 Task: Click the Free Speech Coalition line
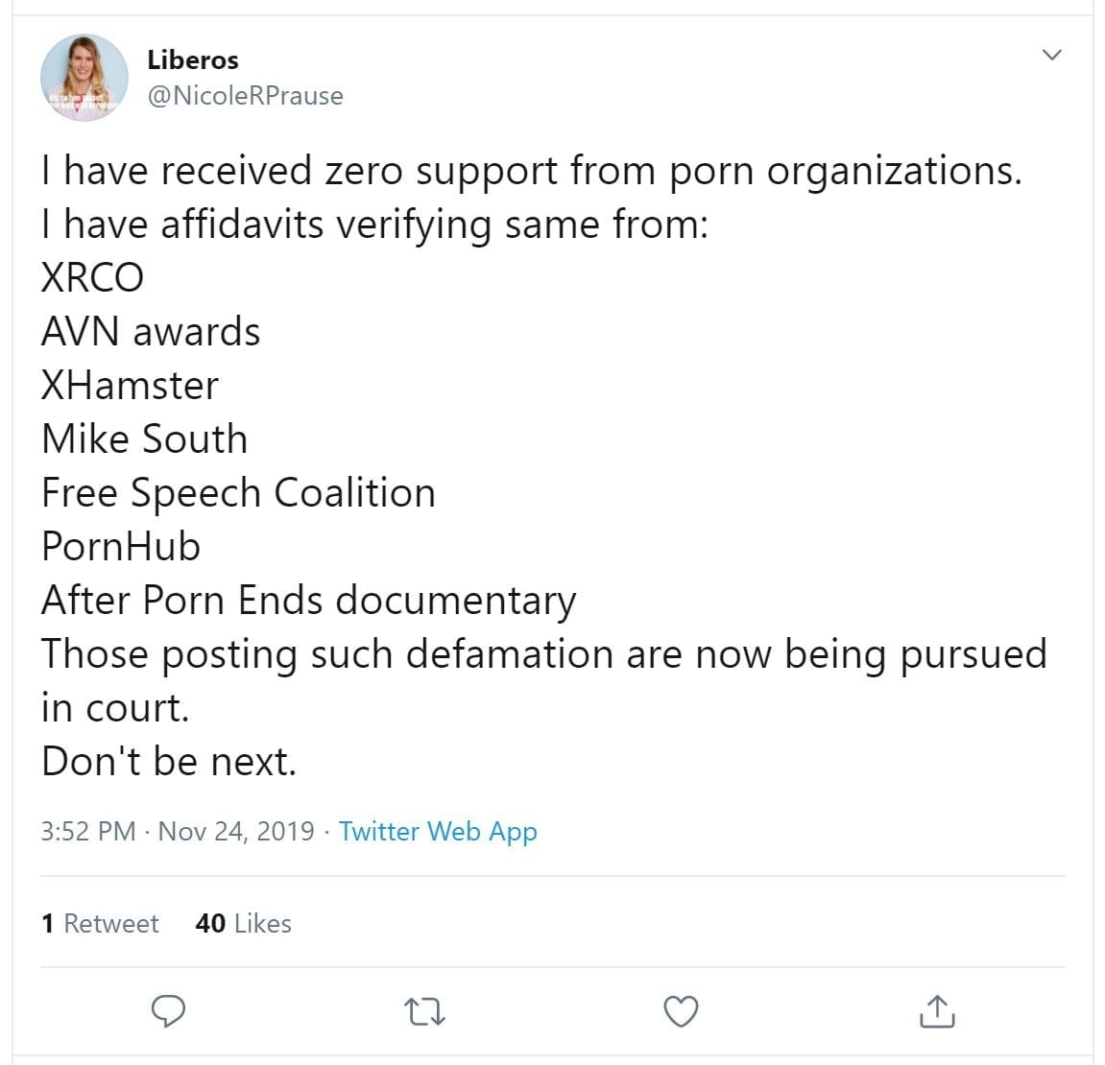point(238,493)
